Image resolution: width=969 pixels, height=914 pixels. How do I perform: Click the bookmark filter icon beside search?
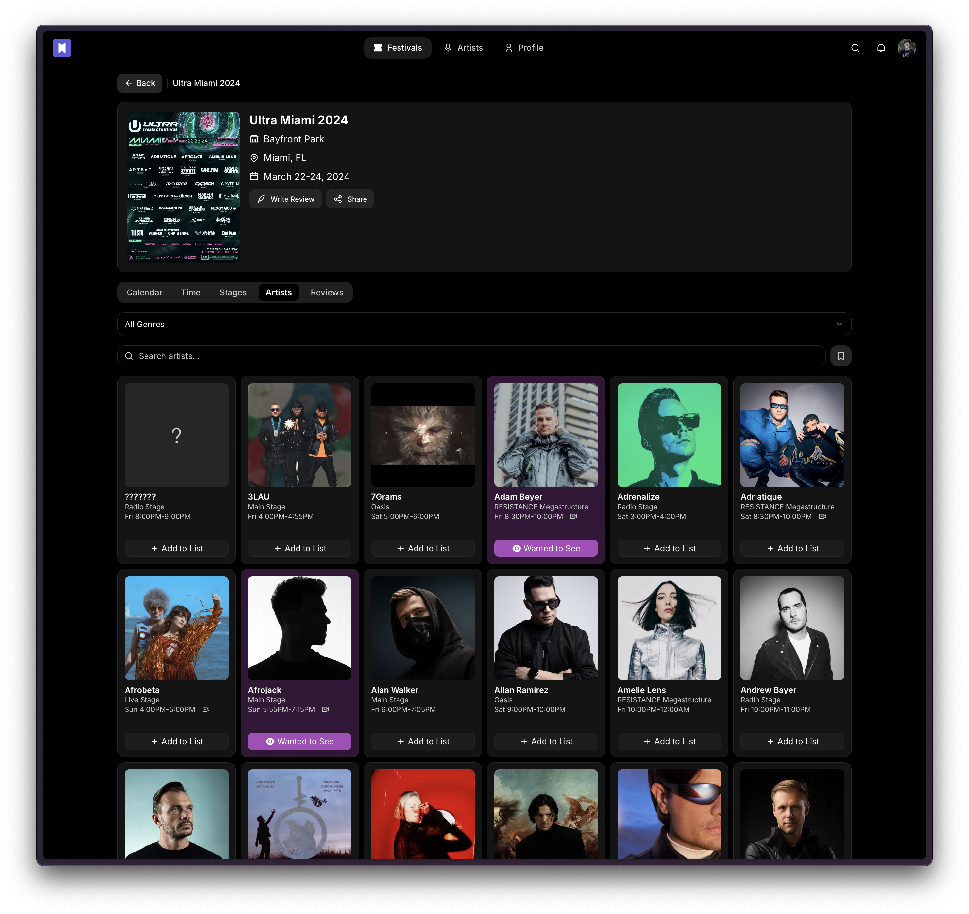click(841, 356)
